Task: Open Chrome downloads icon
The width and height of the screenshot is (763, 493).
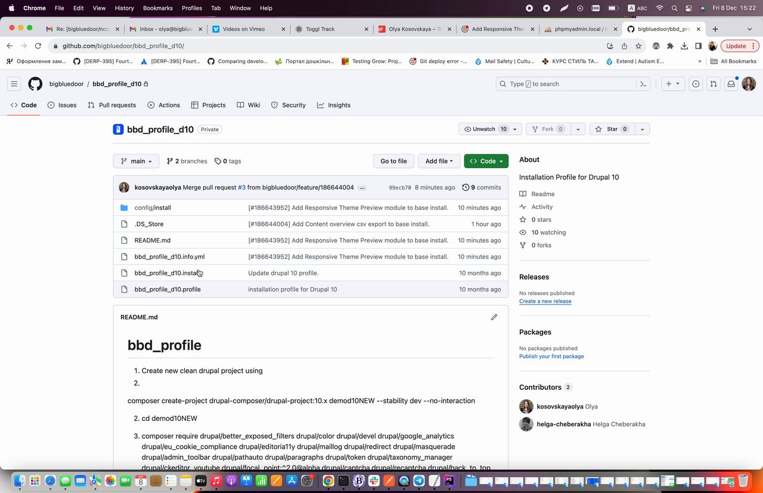Action: [x=684, y=46]
